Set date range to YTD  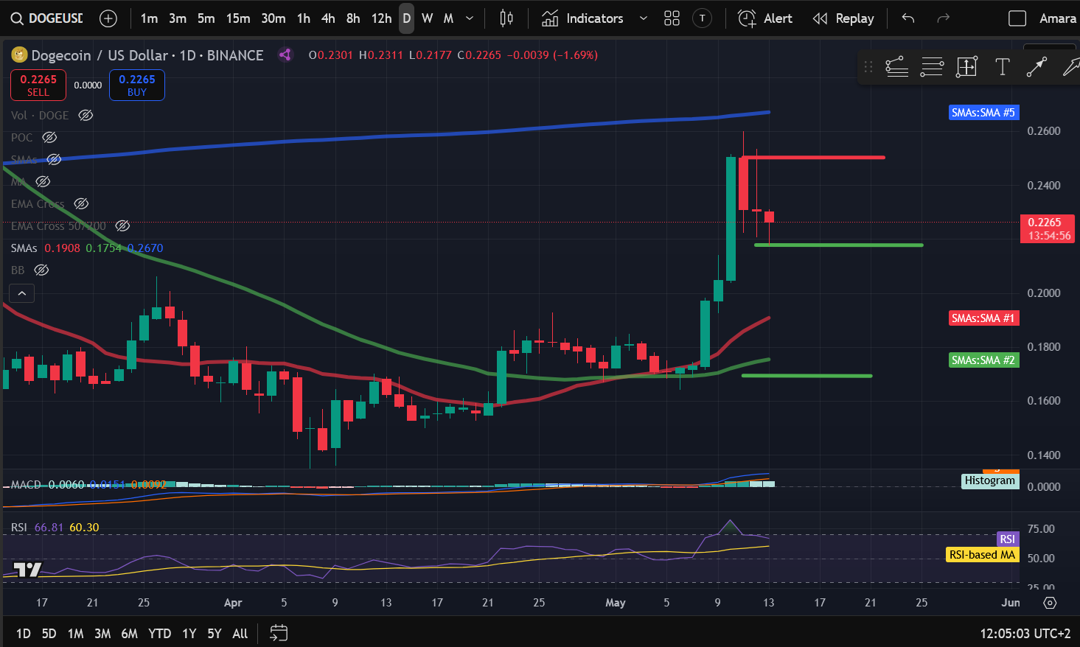point(160,633)
